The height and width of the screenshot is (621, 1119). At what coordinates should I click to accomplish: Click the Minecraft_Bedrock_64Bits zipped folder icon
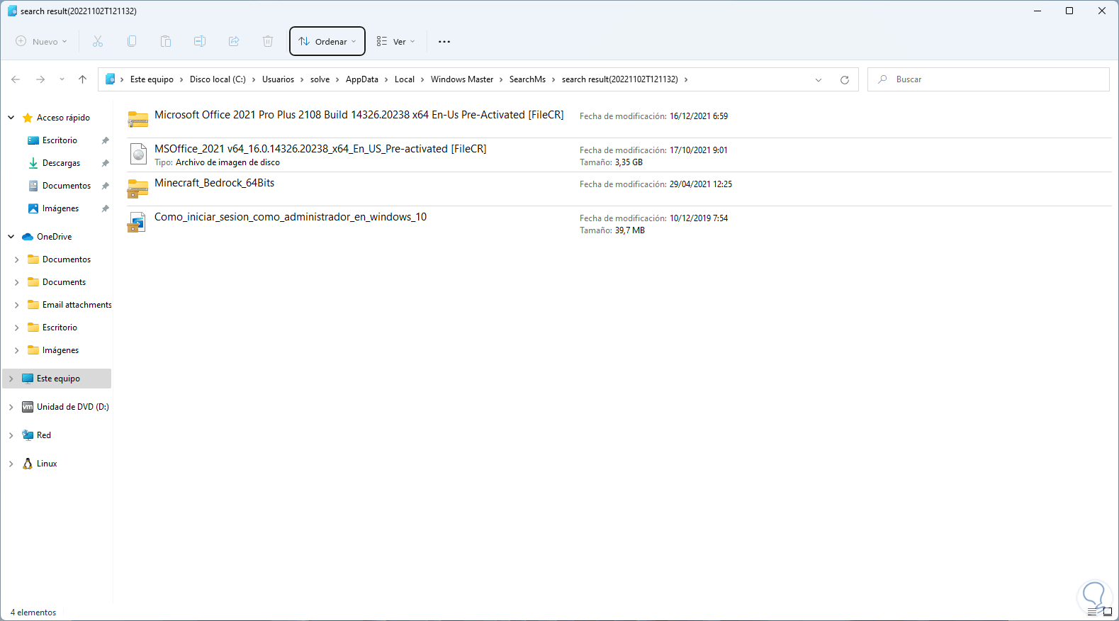pyautogui.click(x=137, y=187)
